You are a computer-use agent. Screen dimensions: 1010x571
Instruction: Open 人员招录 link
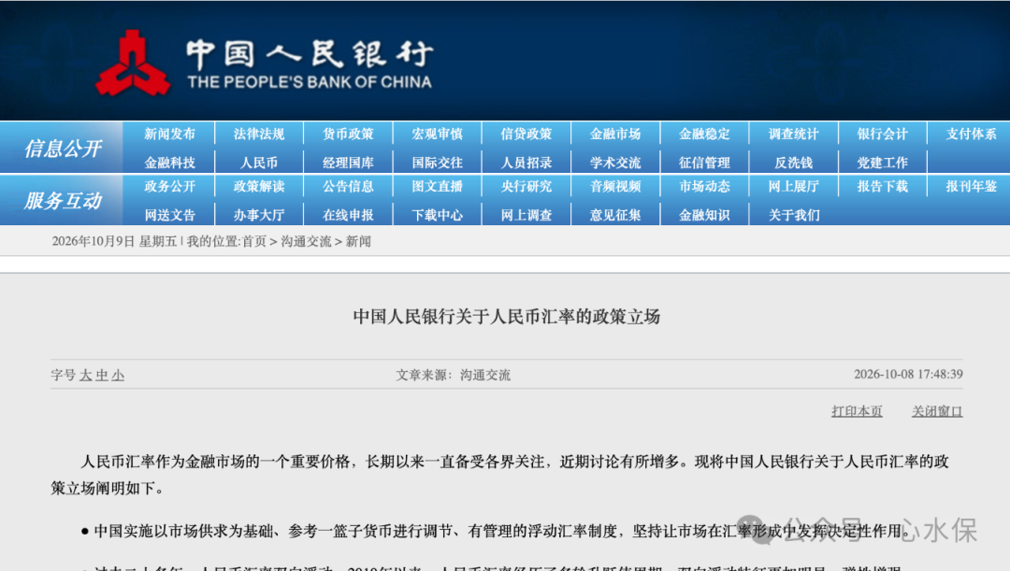(527, 163)
